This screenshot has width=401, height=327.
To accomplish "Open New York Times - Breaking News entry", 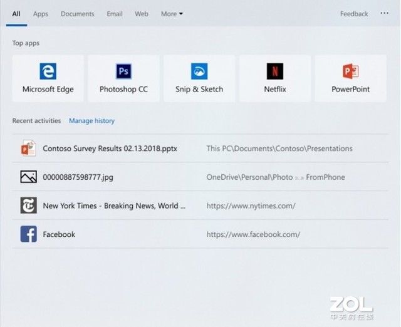I will 114,205.
